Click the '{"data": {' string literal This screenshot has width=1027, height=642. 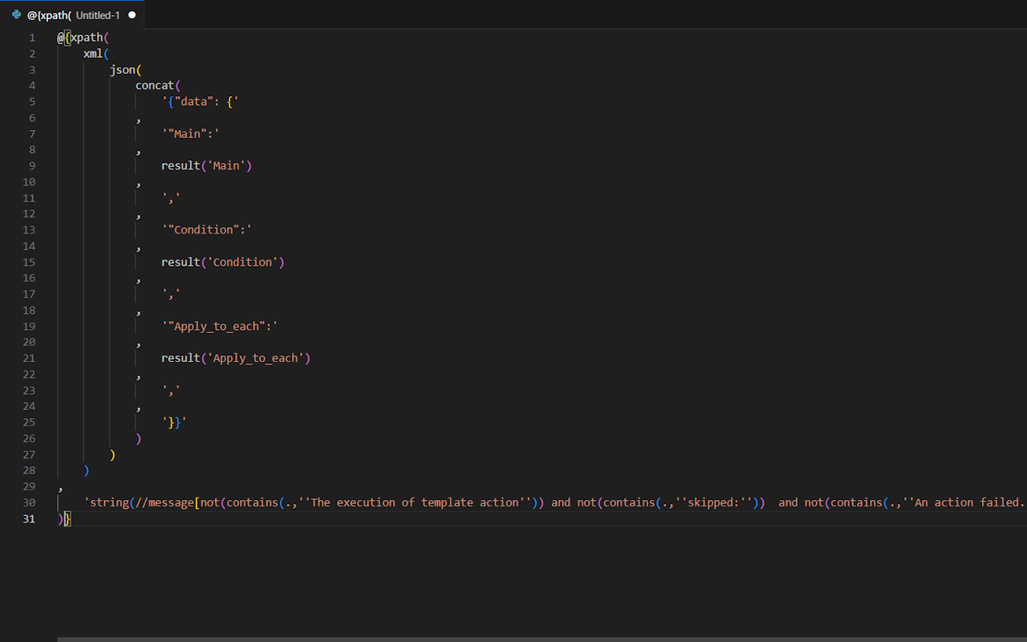(200, 102)
